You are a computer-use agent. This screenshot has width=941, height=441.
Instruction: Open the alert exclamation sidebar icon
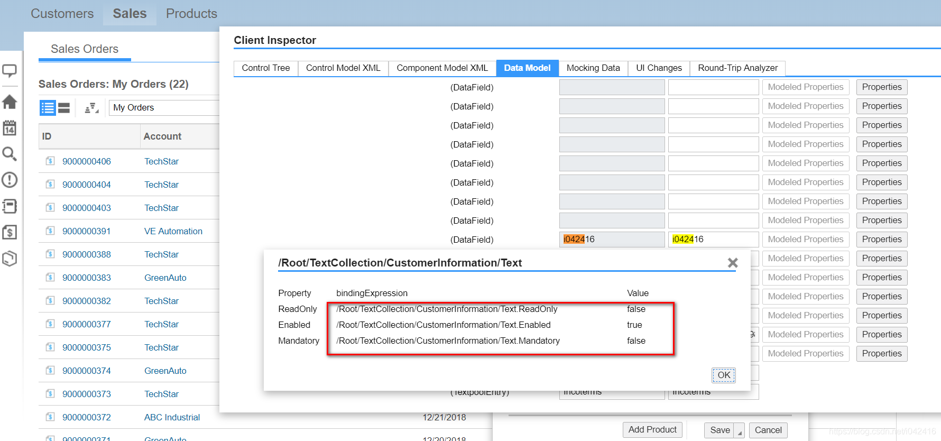pos(10,180)
